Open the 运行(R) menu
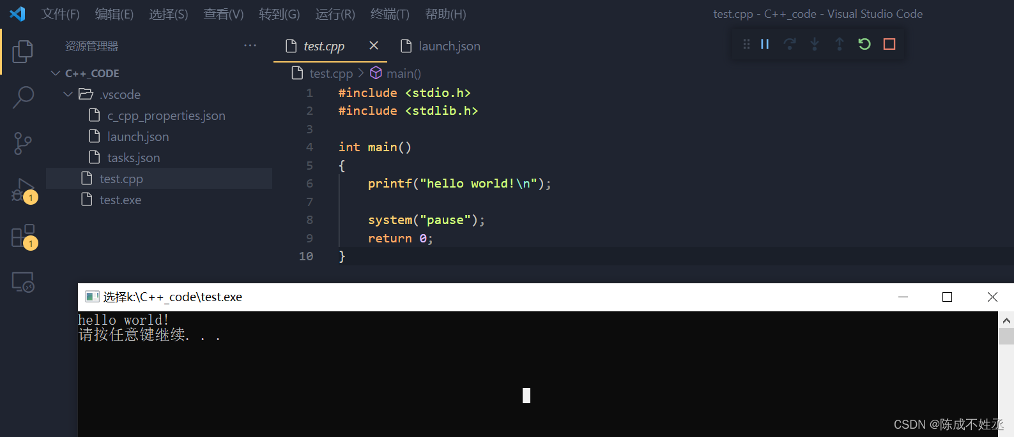 pos(335,14)
